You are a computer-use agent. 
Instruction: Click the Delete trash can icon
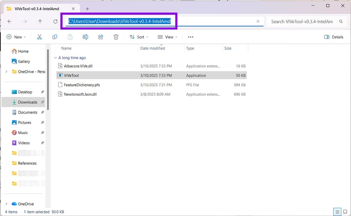(116, 37)
